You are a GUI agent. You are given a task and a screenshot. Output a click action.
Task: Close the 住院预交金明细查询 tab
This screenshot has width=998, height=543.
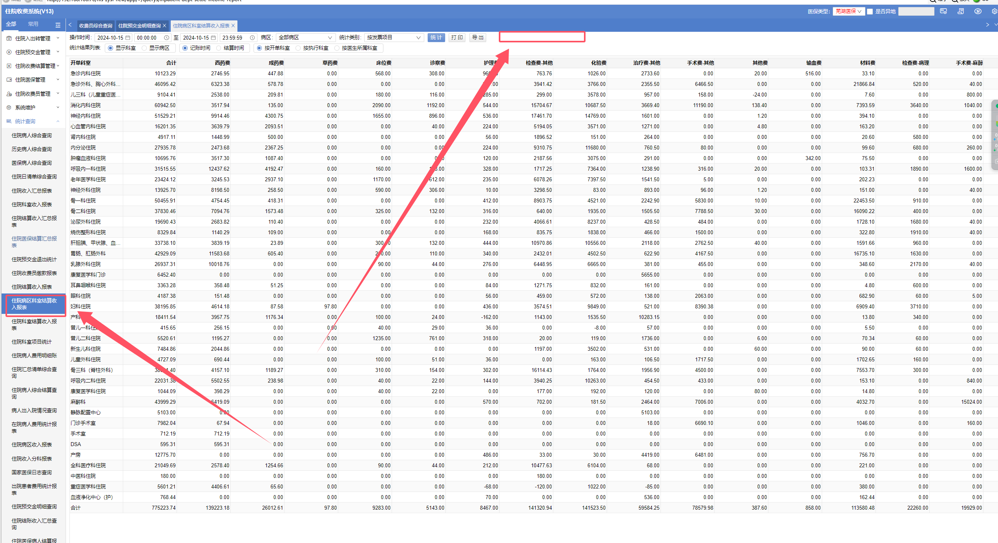point(164,26)
